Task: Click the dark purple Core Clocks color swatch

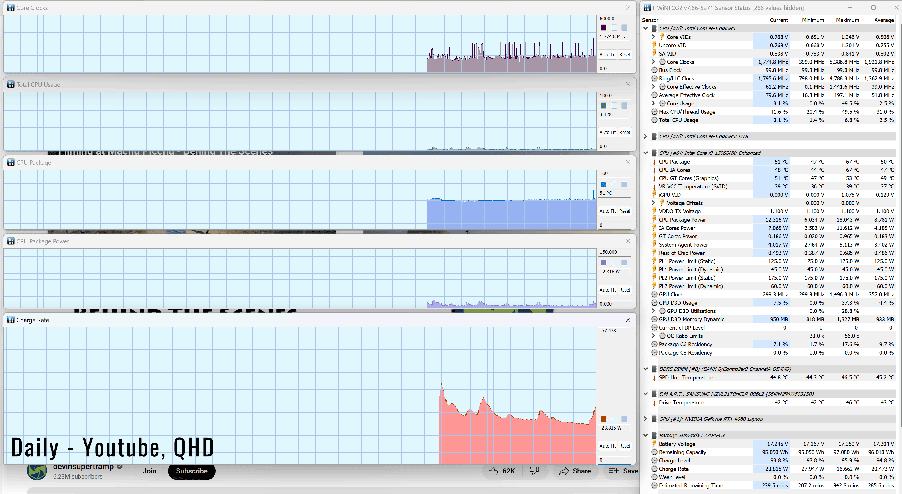Action: [x=604, y=28]
